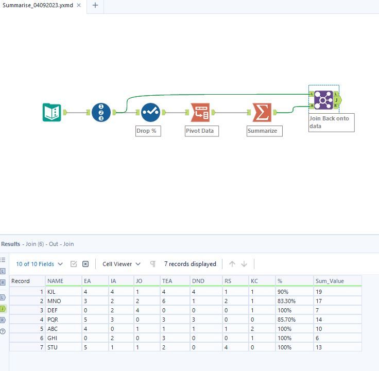Screen dimensions: 379x371
Task: Click the 7 records displayed text
Action: (x=190, y=264)
